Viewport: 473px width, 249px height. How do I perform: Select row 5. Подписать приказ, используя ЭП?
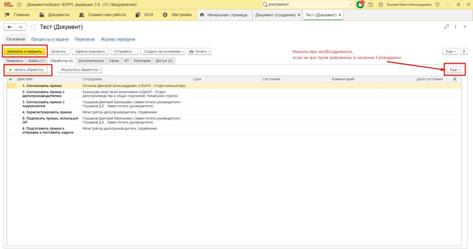234,120
